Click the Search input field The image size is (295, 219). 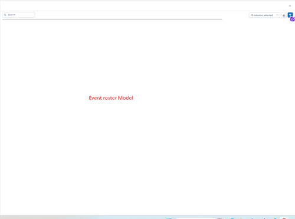click(x=19, y=15)
